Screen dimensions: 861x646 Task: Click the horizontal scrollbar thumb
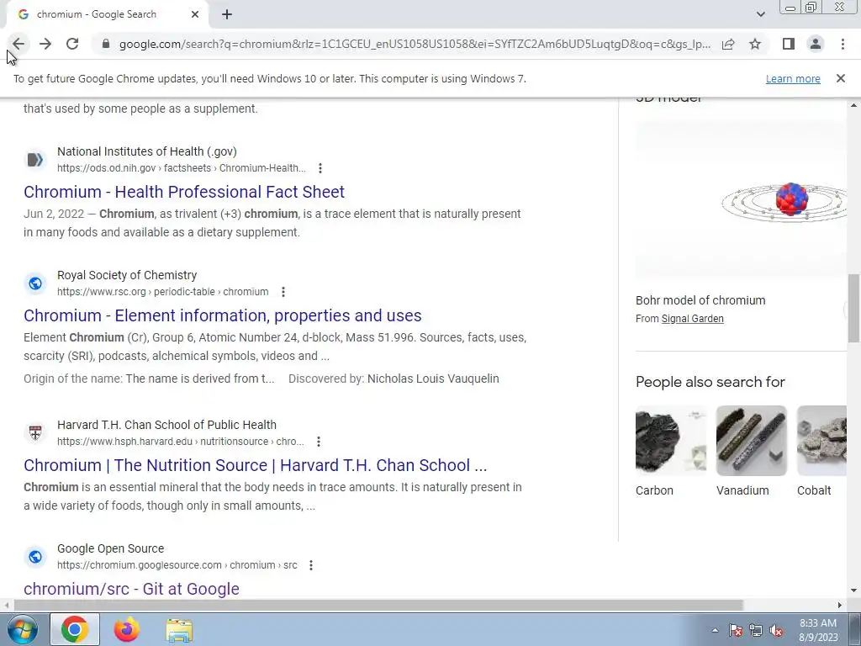[378, 605]
